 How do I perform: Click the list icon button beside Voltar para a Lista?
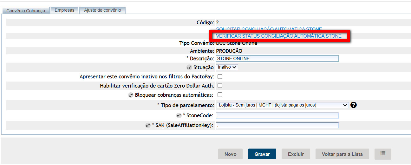[383, 154]
